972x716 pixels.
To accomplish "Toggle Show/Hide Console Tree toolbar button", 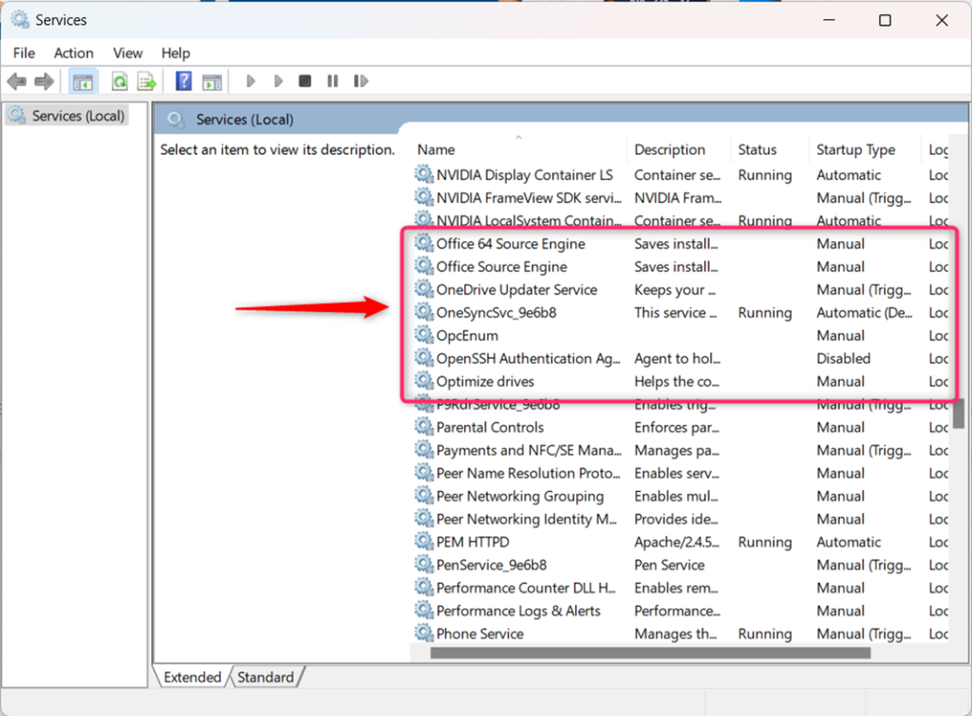I will pos(84,82).
